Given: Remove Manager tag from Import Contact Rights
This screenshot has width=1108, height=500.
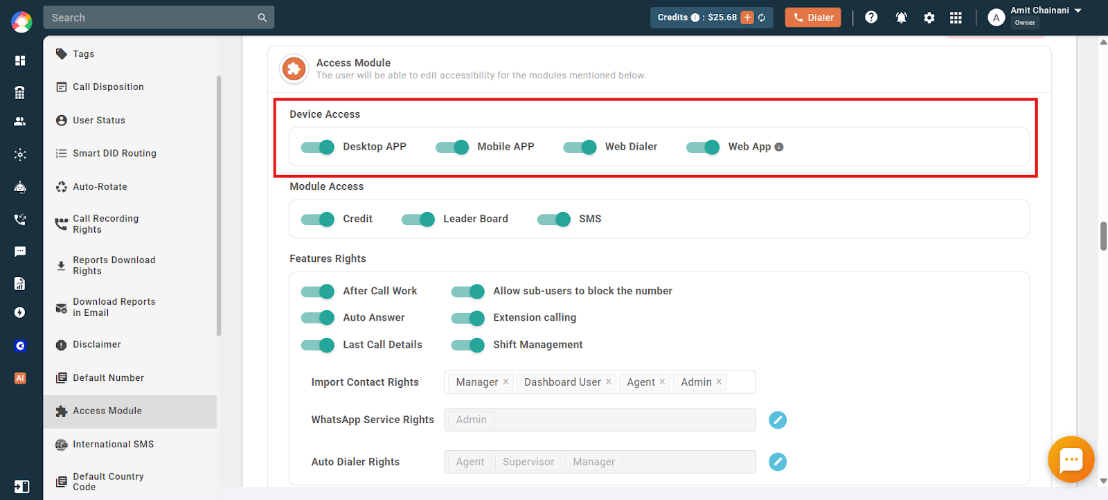Looking at the screenshot, I should pyautogui.click(x=506, y=382).
